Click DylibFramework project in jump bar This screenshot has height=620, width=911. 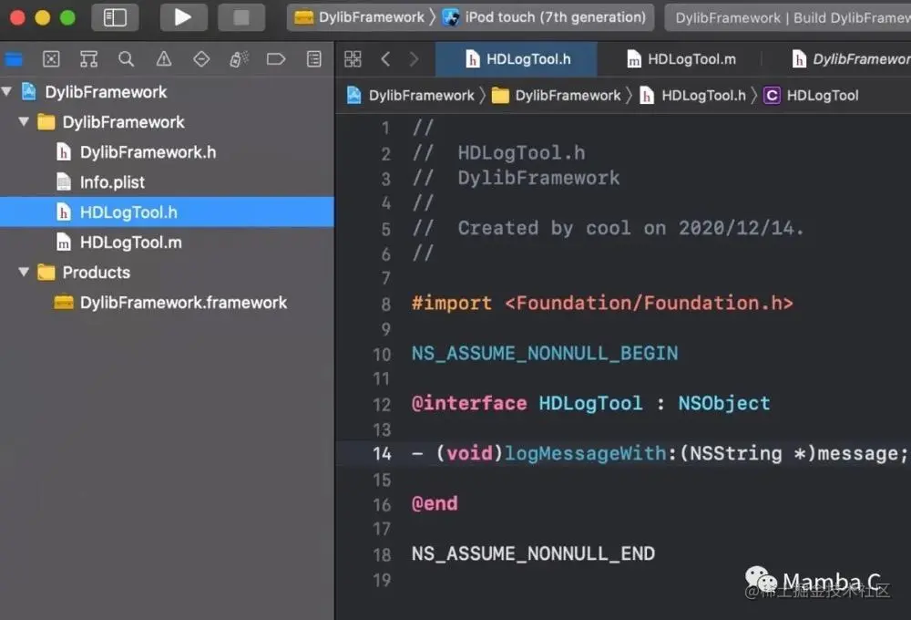[x=411, y=96]
